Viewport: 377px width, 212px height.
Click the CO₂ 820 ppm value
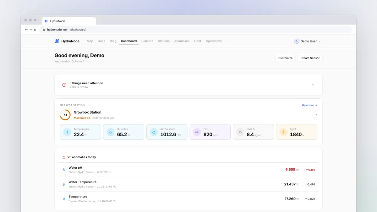pos(211,134)
